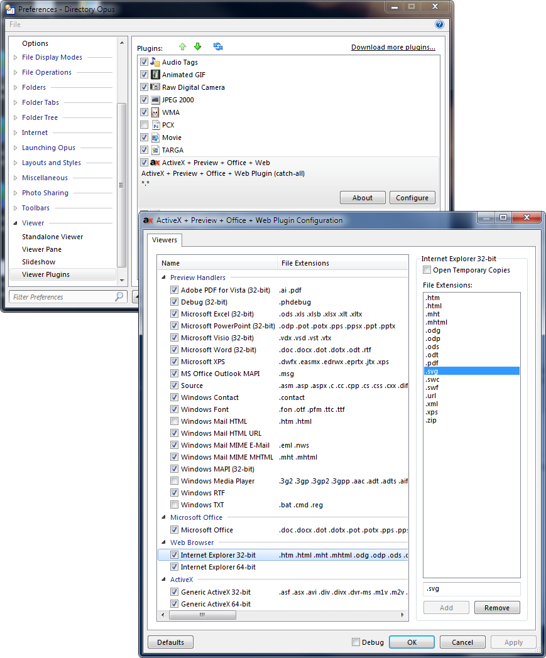Click Cancel in plugin configuration

click(x=462, y=642)
